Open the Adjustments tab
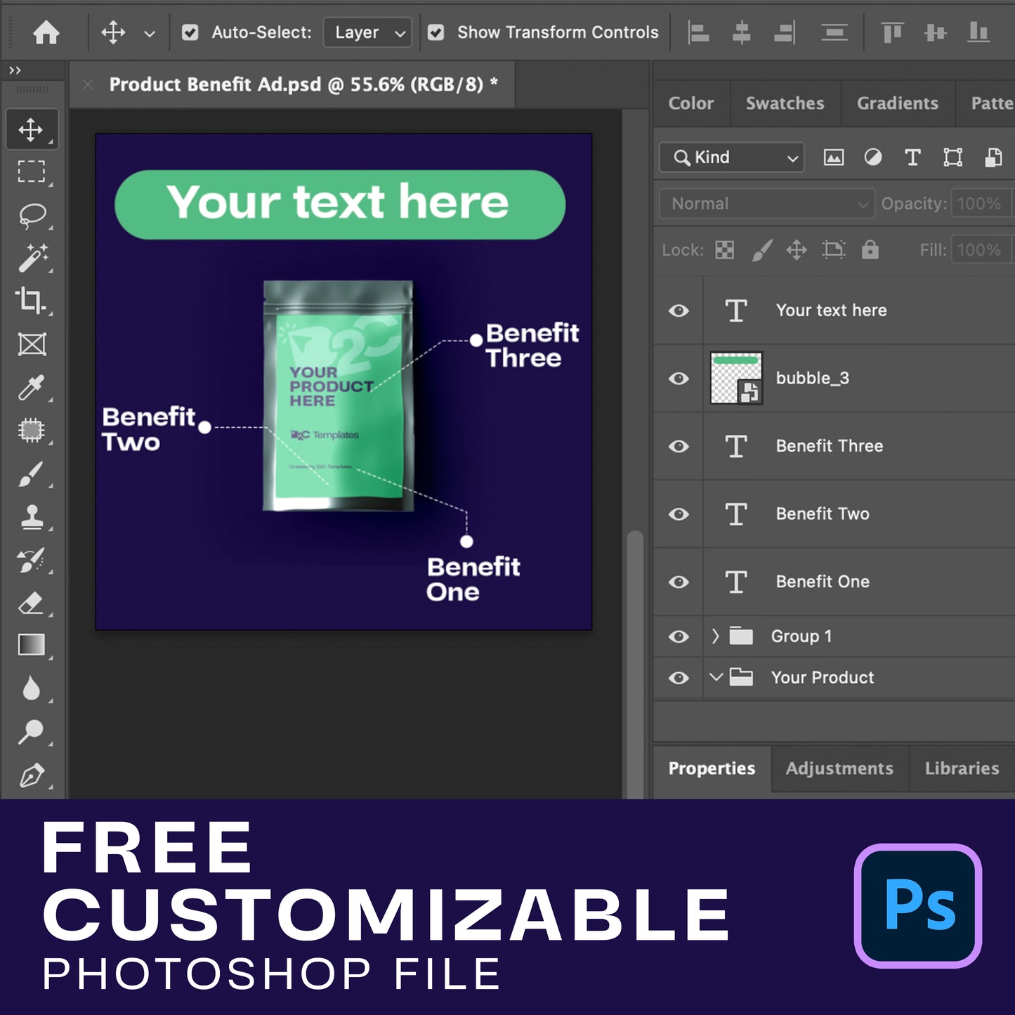Image resolution: width=1015 pixels, height=1015 pixels. (839, 768)
